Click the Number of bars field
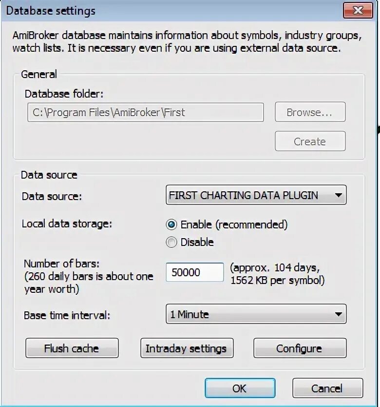The height and width of the screenshot is (407, 380). pyautogui.click(x=195, y=272)
